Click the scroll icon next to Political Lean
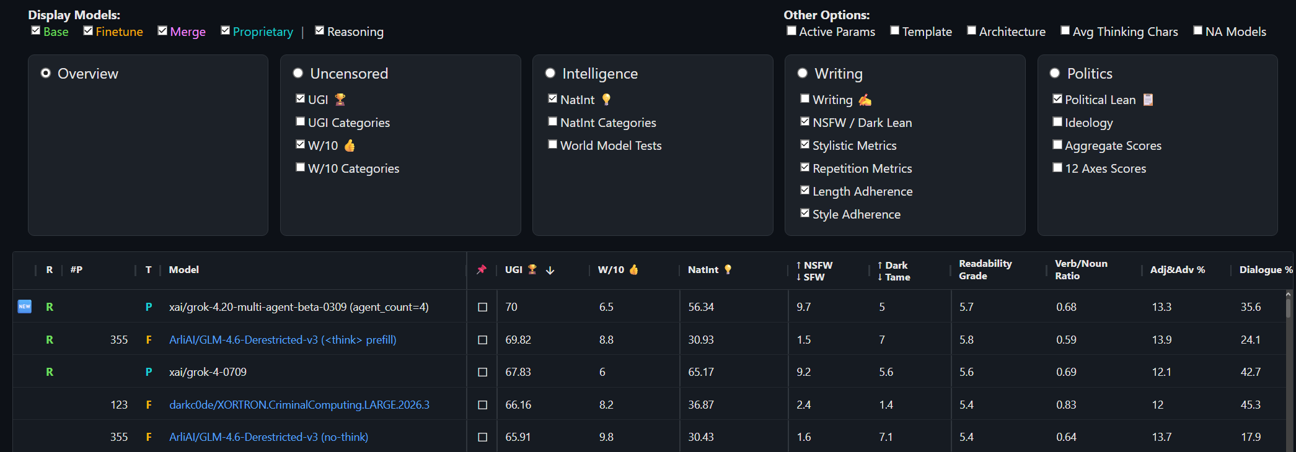Viewport: 1296px width, 452px height. point(1148,100)
